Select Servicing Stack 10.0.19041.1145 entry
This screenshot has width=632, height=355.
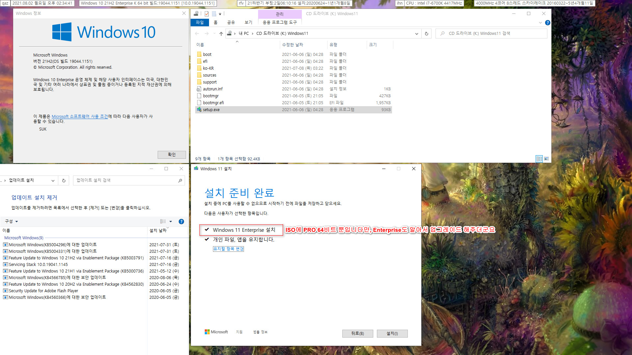(x=91, y=265)
